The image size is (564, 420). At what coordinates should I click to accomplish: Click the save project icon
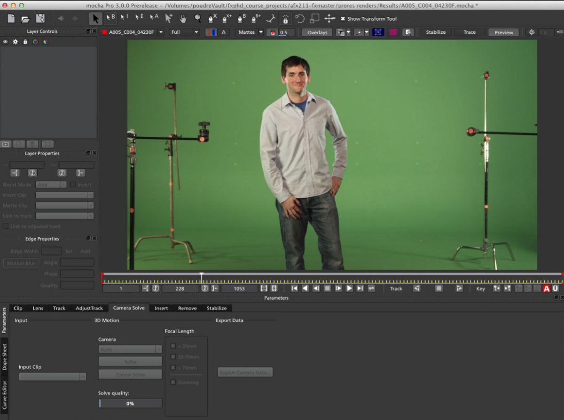pyautogui.click(x=41, y=18)
